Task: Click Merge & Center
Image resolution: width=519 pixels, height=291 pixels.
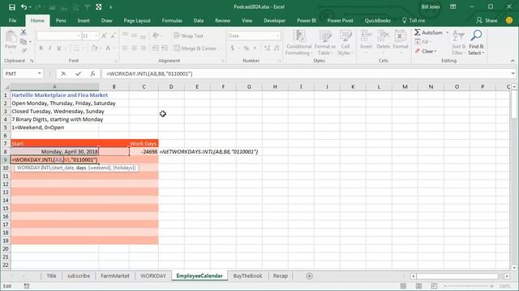Action: click(x=195, y=48)
